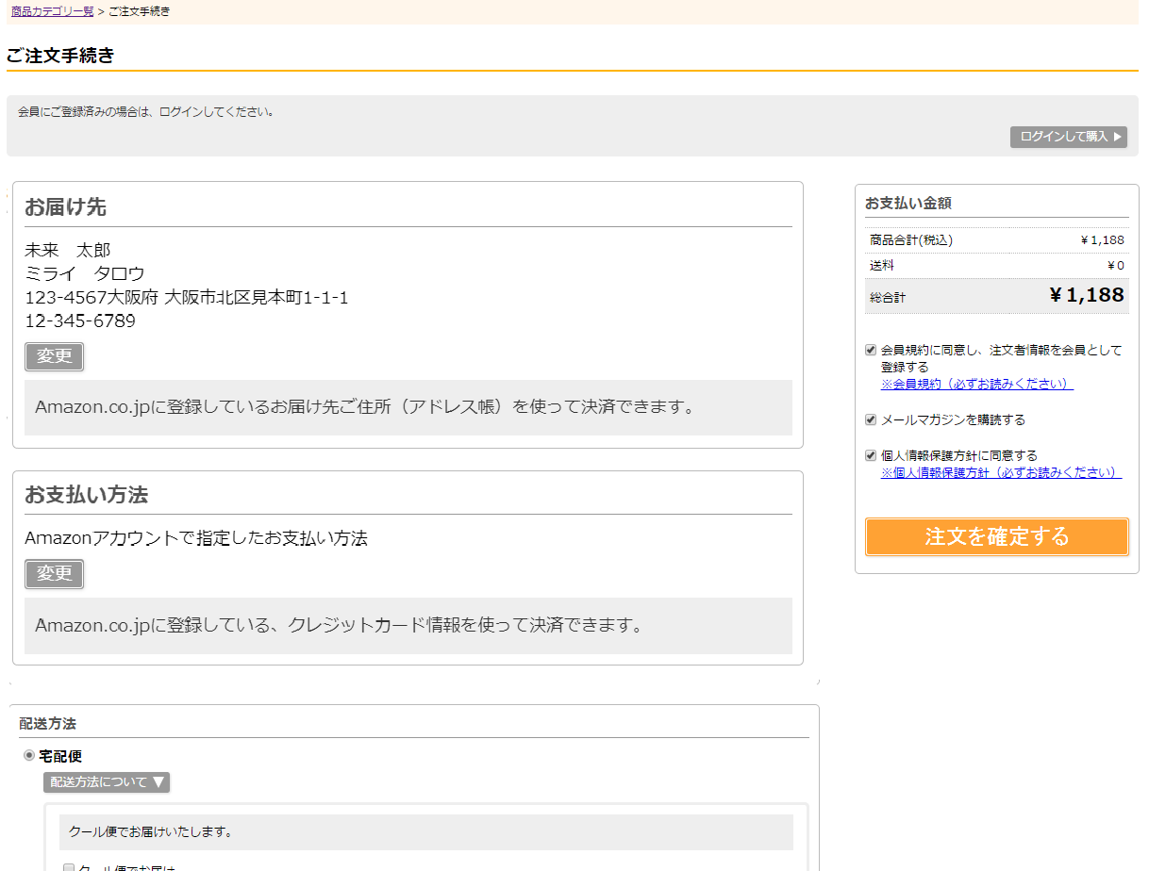Click the recipient name 未来 太郎

point(68,250)
